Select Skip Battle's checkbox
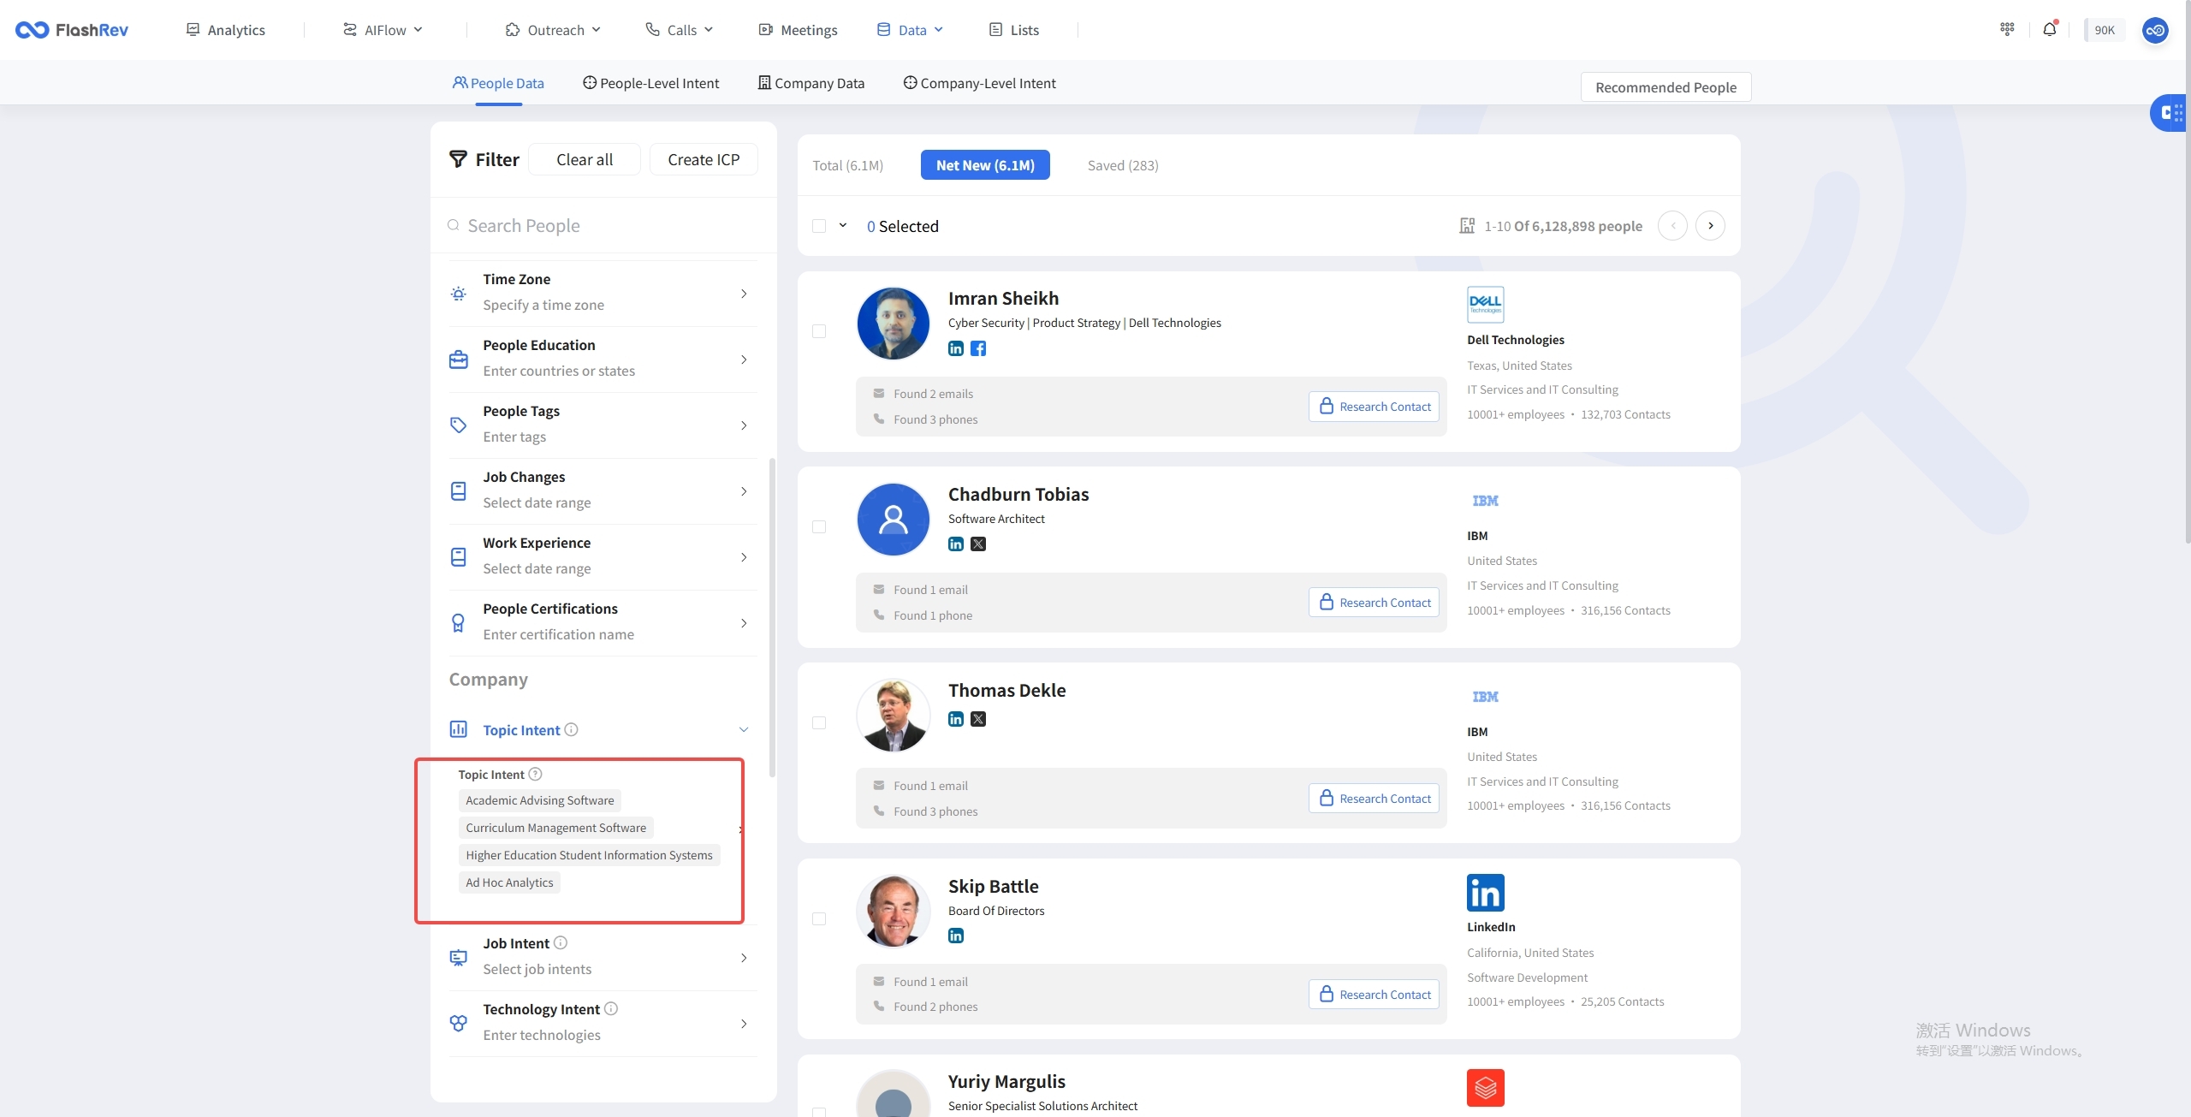 click(819, 918)
